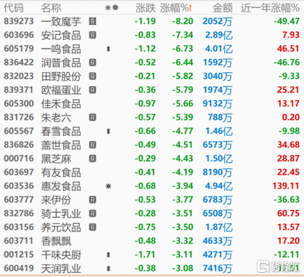Click the R badge next to 盖世食品

click(92, 145)
